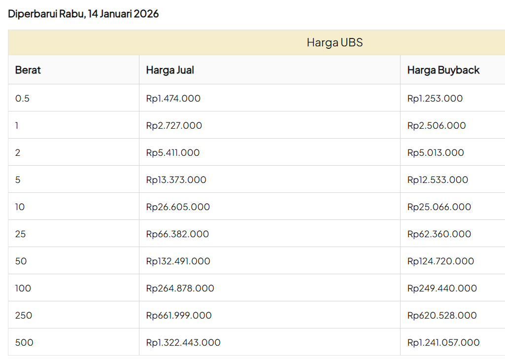Click the Harga UBS table header
Viewport: 505px width, 362px height.
(x=335, y=42)
